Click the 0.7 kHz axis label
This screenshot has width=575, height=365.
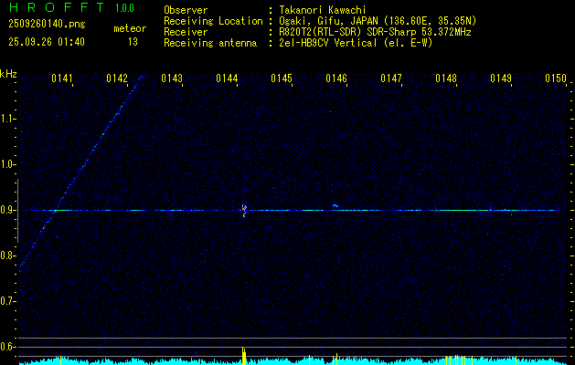[x=6, y=301]
